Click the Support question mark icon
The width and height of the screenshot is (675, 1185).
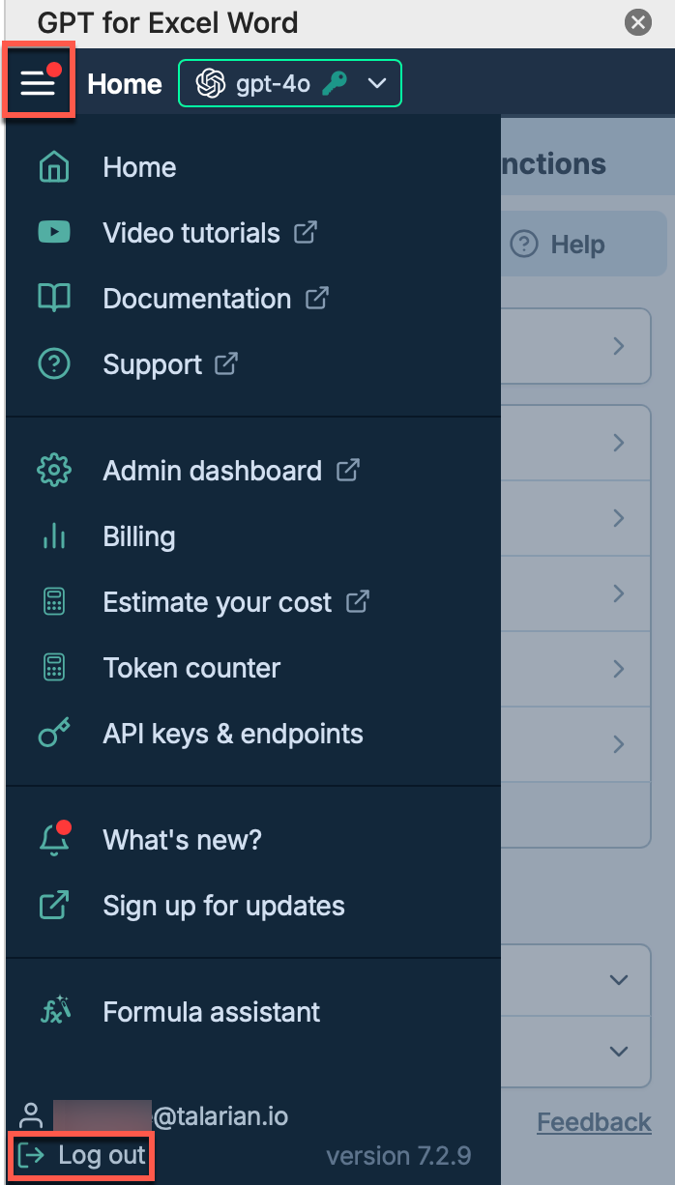click(x=54, y=364)
